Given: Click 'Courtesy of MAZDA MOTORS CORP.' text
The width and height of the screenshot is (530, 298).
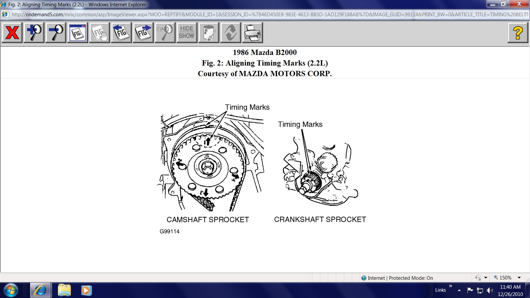Looking at the screenshot, I should click(x=265, y=74).
